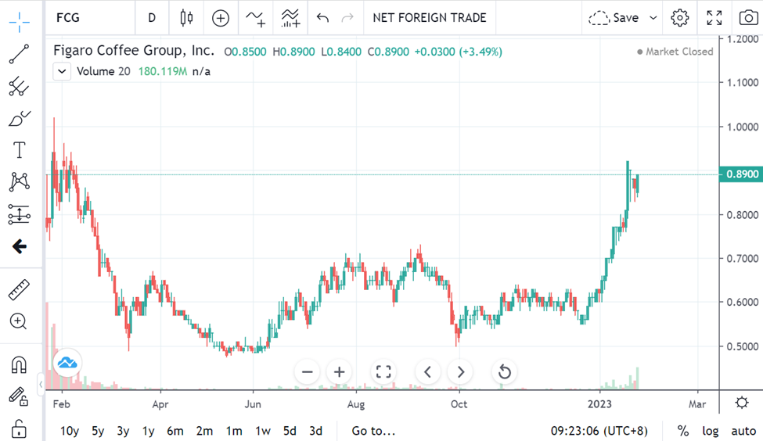
Task: Click the blue cloud chart icon
Action: [x=67, y=363]
